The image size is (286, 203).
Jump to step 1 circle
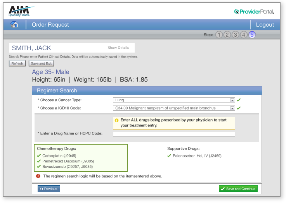219,35
